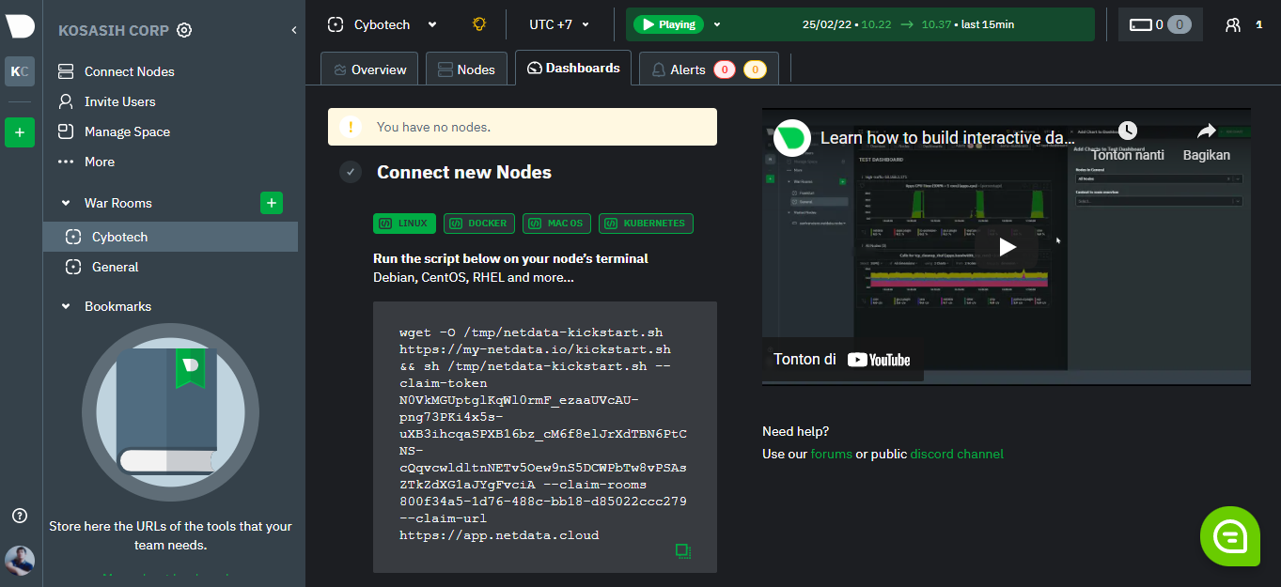Switch to the Nodes tab
Screen dimensions: 1281x587
(466, 70)
